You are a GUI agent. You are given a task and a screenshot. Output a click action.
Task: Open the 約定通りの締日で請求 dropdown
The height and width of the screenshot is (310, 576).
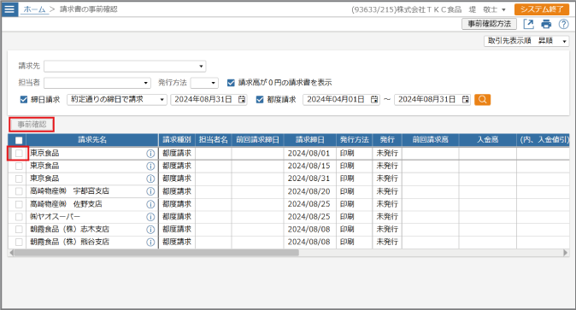tap(117, 100)
